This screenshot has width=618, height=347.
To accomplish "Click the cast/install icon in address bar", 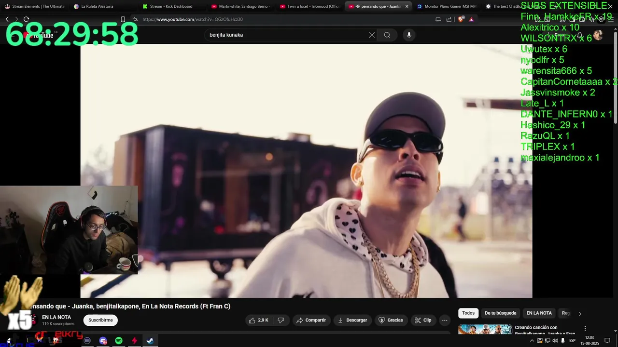I will click(438, 19).
